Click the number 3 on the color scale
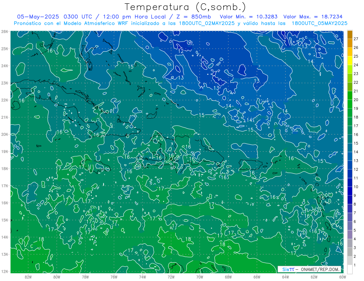Screen dimensions: 364x281 [x=355, y=248]
